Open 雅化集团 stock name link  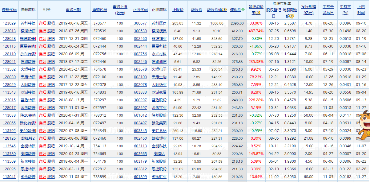pos(159,123)
